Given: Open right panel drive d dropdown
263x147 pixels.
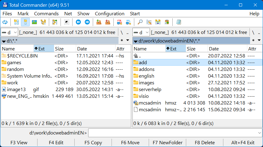Looking at the screenshot, I should [x=141, y=32].
